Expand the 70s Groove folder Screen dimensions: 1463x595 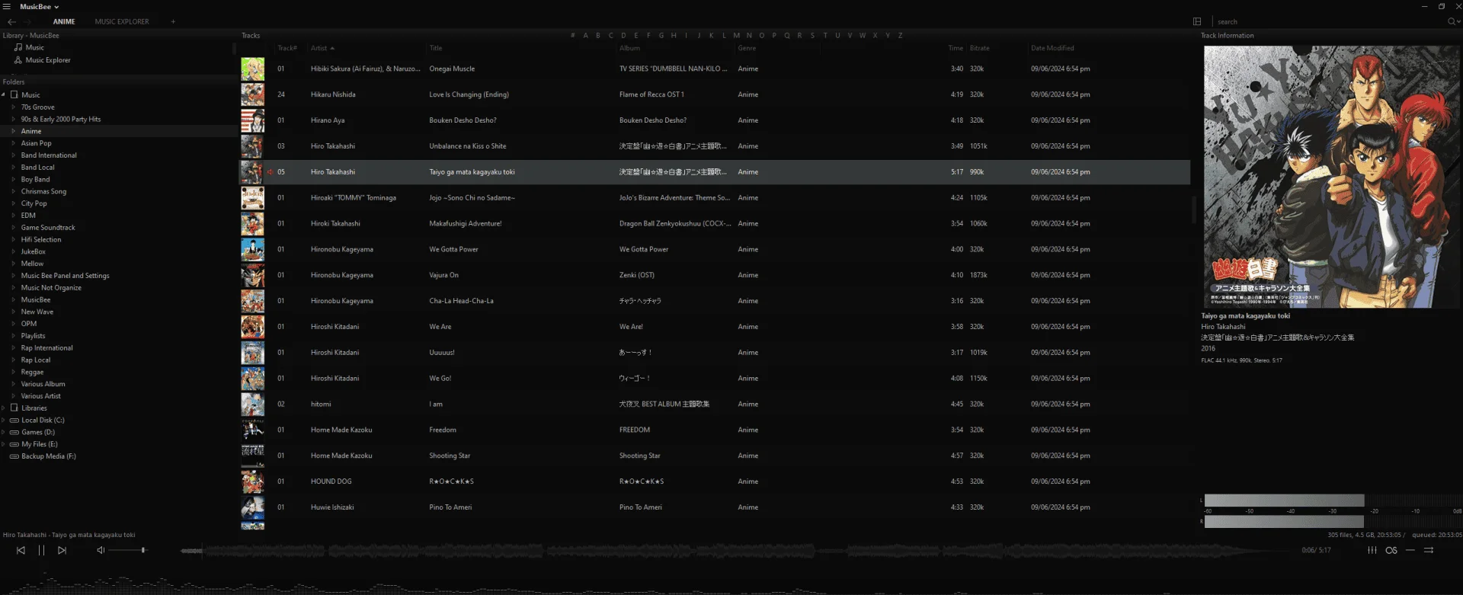(x=13, y=107)
